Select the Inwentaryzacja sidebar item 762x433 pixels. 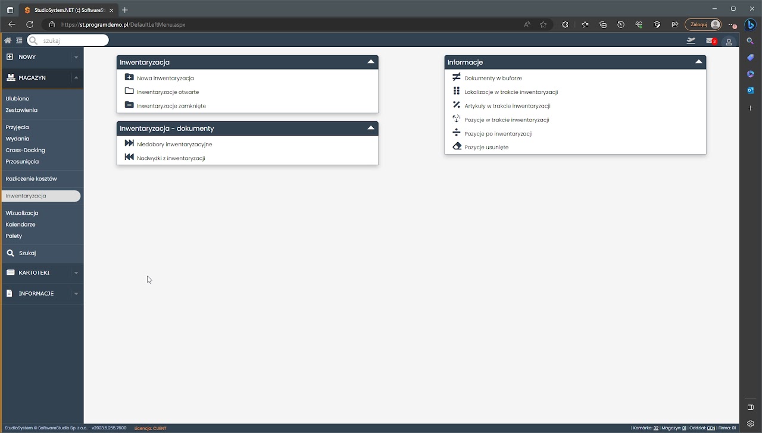[41, 196]
